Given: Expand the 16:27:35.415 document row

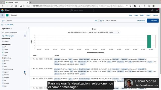Looking at the screenshot, I should point(31,78).
